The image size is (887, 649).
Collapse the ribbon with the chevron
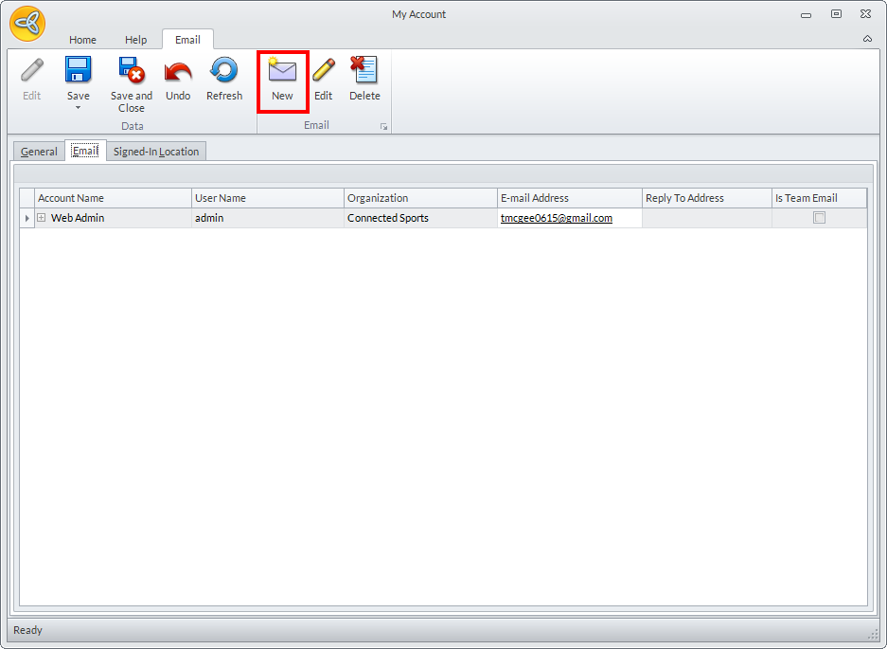[867, 39]
